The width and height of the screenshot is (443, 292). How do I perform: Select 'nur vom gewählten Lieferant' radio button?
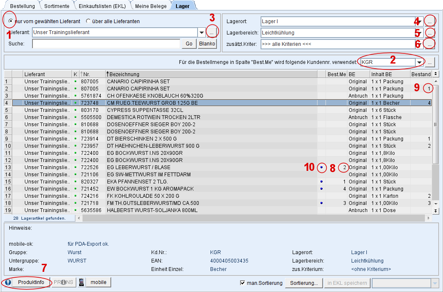pos(11,21)
